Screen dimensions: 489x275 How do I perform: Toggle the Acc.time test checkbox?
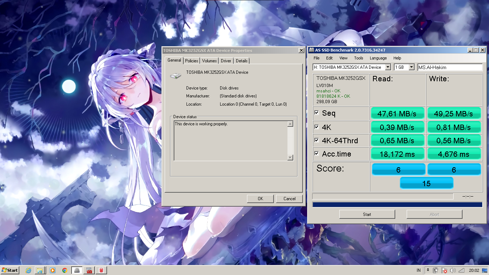point(316,153)
